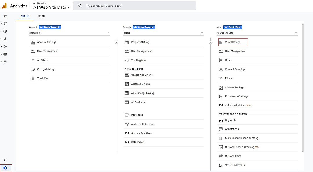Expand the View dropdown All Web Site Data
The height and width of the screenshot is (172, 313).
tap(257, 33)
